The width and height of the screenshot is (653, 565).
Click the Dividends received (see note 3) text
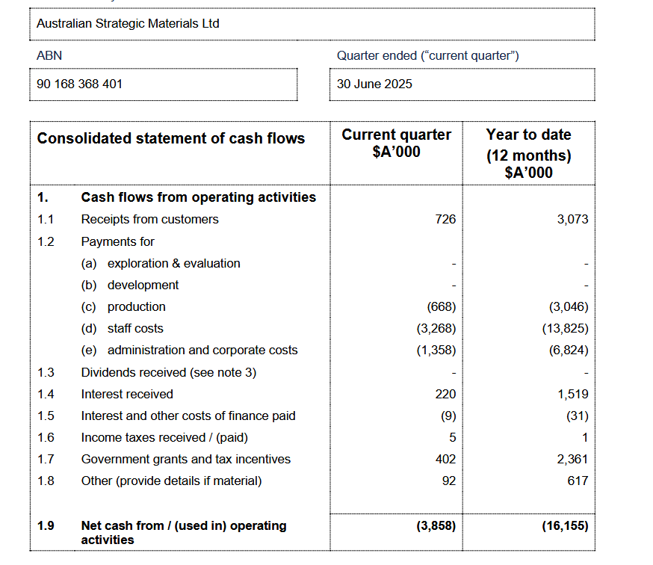168,372
